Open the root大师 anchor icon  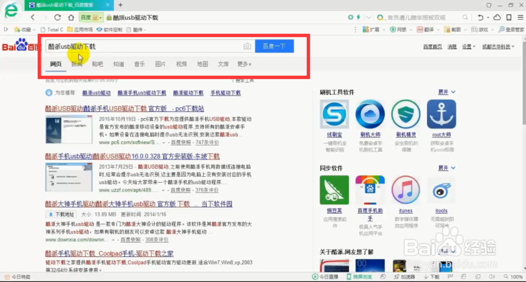click(x=441, y=114)
